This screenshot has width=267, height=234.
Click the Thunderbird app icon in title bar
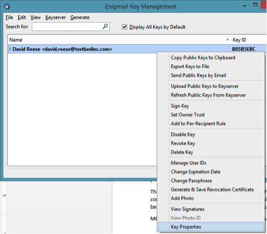pyautogui.click(x=7, y=6)
